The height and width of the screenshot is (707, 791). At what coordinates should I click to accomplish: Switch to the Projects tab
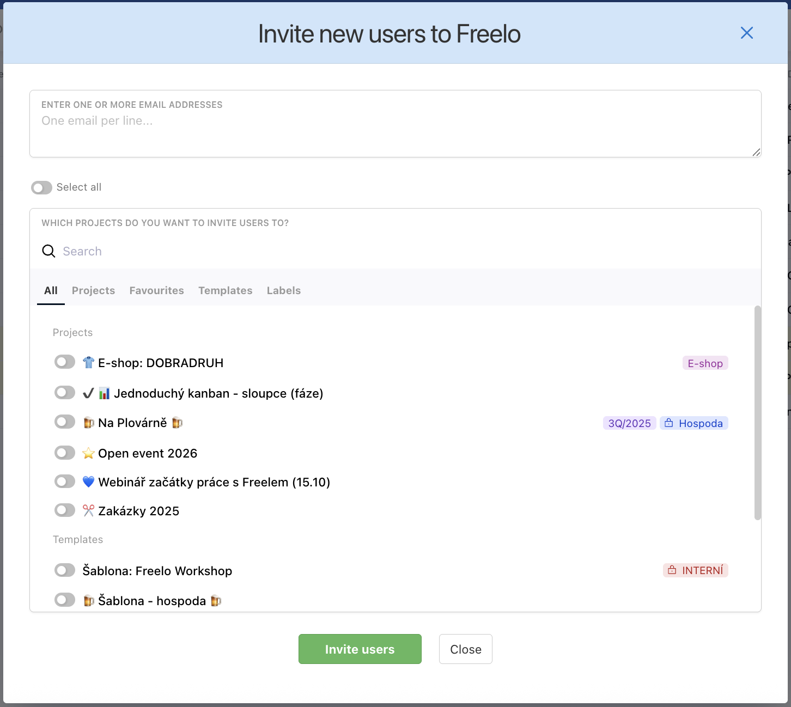(93, 290)
